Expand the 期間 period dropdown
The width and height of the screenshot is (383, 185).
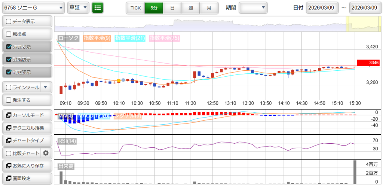pos(253,7)
